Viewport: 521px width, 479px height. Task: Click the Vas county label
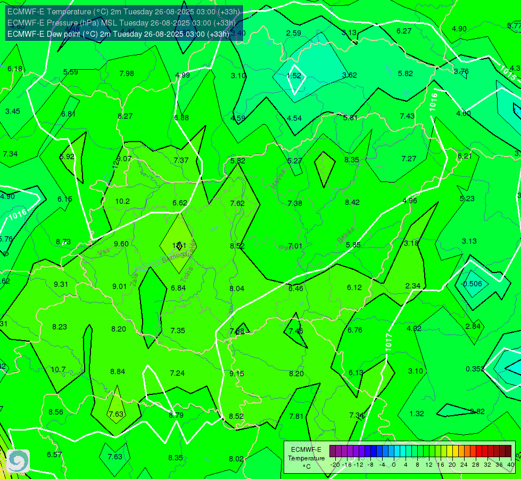point(103,253)
